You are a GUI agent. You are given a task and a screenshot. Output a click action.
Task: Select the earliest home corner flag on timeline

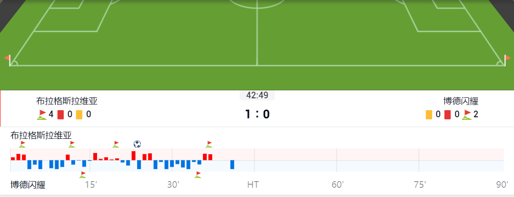(23, 144)
